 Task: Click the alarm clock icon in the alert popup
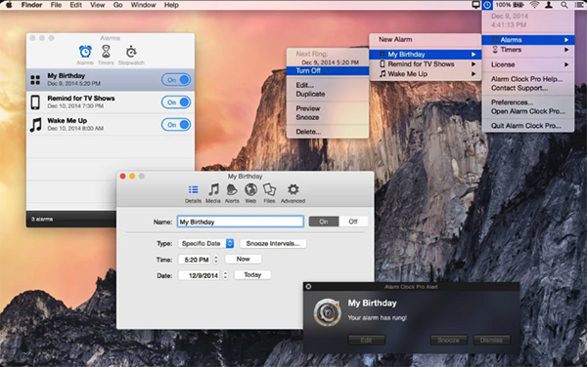[x=327, y=312]
